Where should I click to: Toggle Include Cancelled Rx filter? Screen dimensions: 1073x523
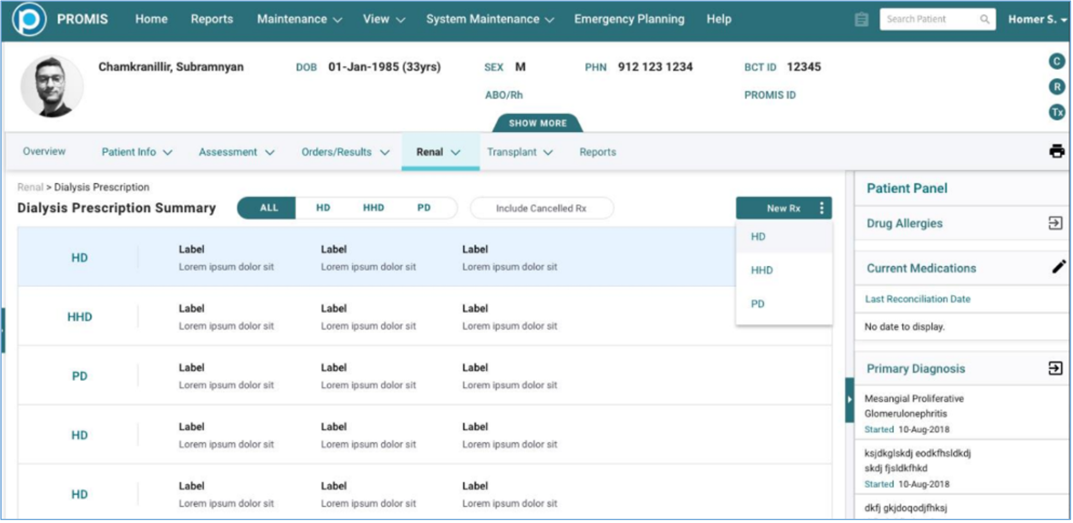coord(541,208)
